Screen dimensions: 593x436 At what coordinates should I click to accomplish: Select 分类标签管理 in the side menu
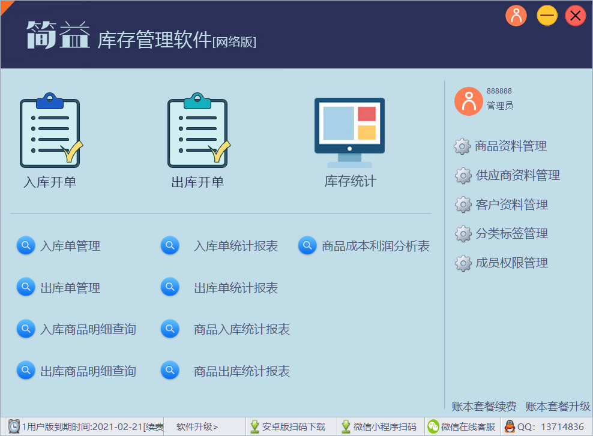click(512, 234)
